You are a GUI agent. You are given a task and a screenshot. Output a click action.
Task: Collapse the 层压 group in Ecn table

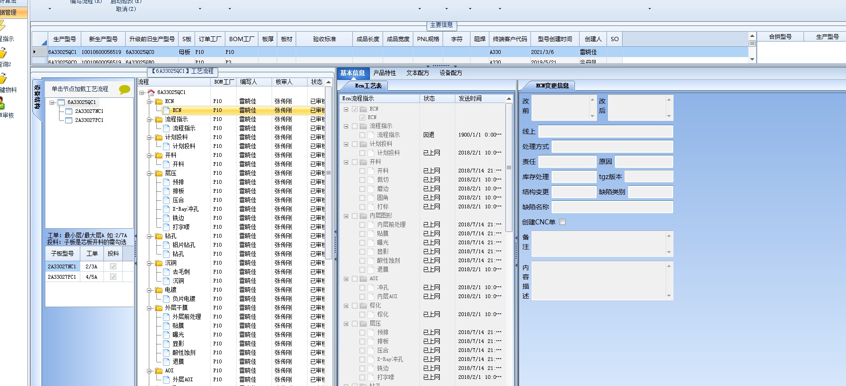pos(346,324)
